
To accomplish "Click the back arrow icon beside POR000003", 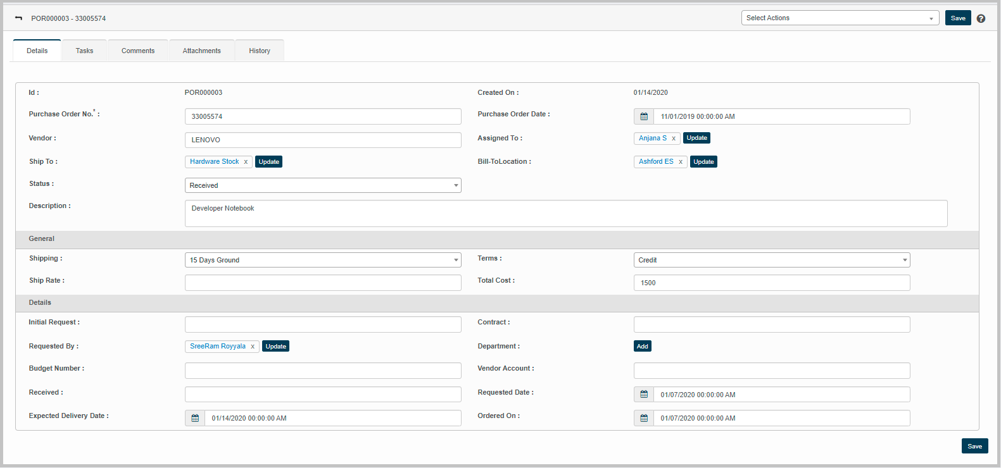I will coord(18,18).
